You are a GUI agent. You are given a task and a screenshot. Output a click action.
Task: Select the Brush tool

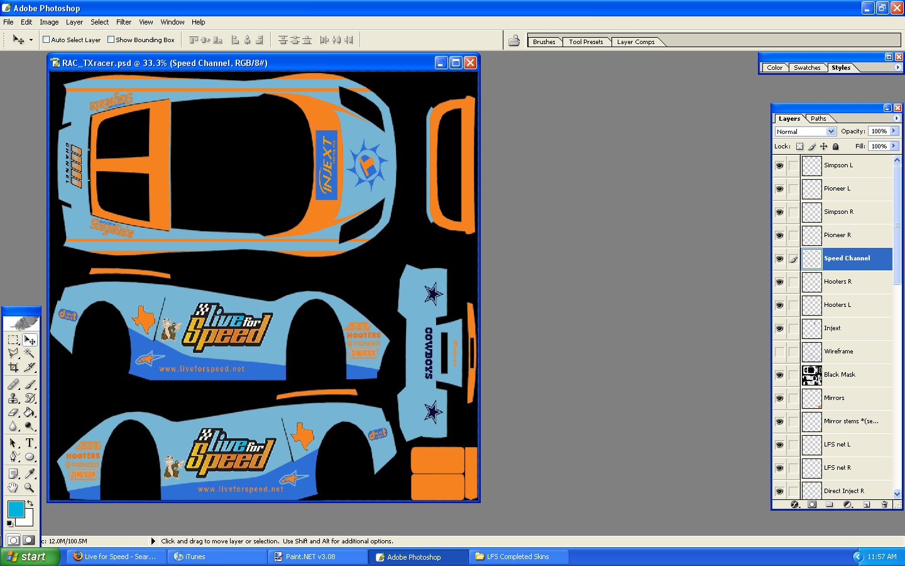tap(30, 384)
